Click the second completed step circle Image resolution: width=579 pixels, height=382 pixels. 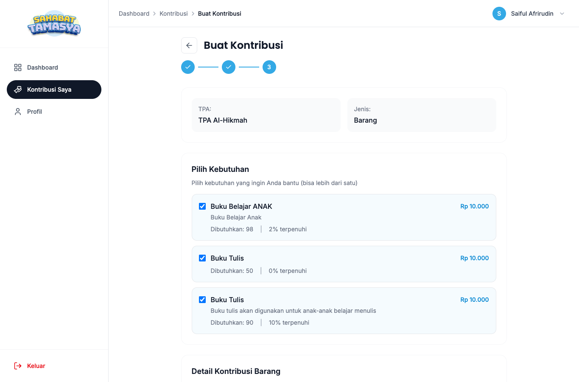coord(229,67)
